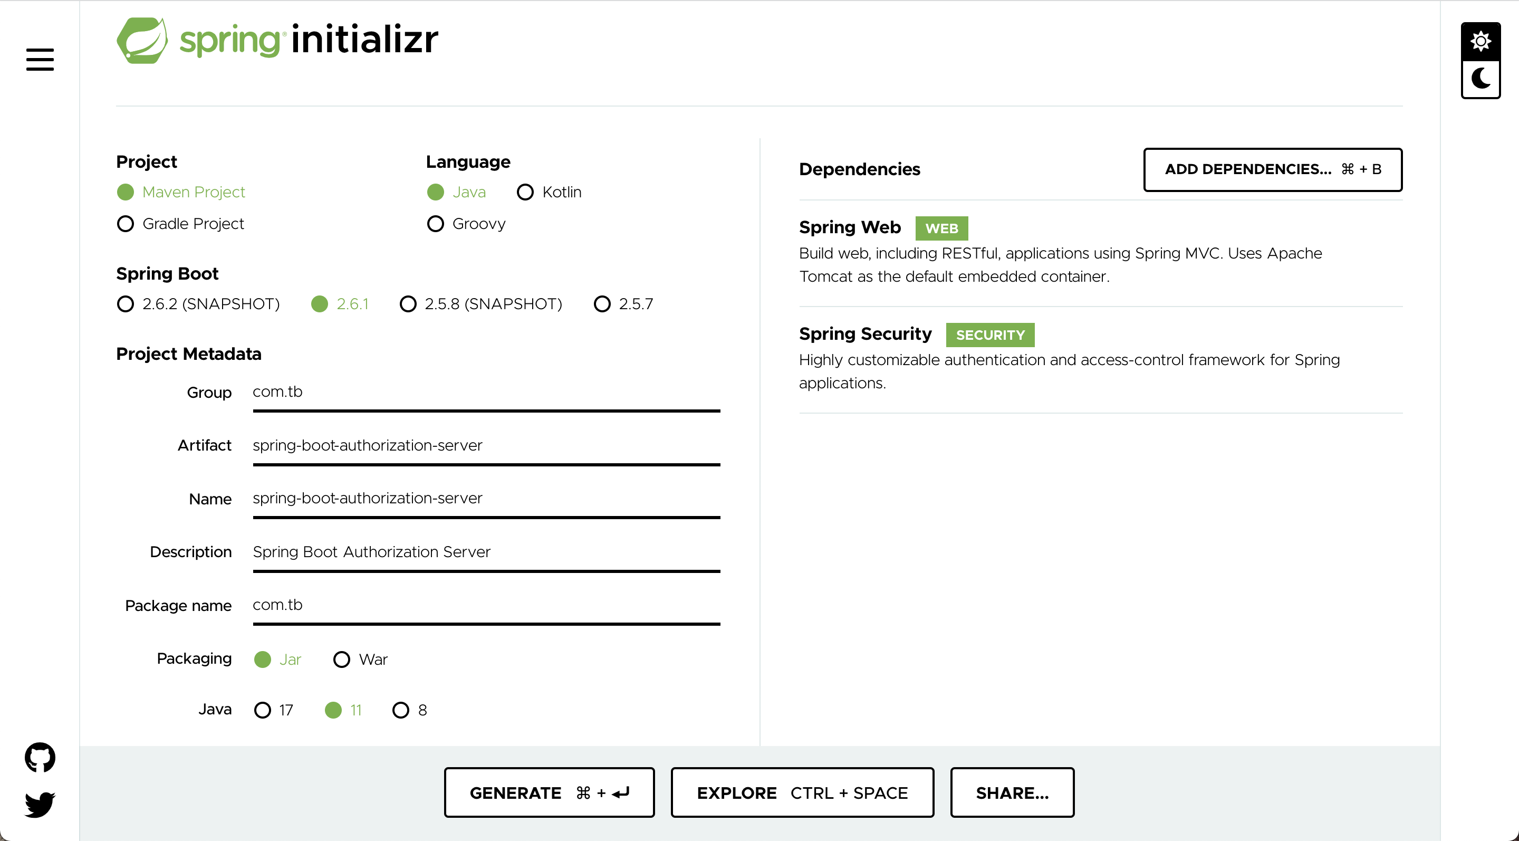Open the Share dialog
Screen dimensions: 1519x841
pos(1012,792)
